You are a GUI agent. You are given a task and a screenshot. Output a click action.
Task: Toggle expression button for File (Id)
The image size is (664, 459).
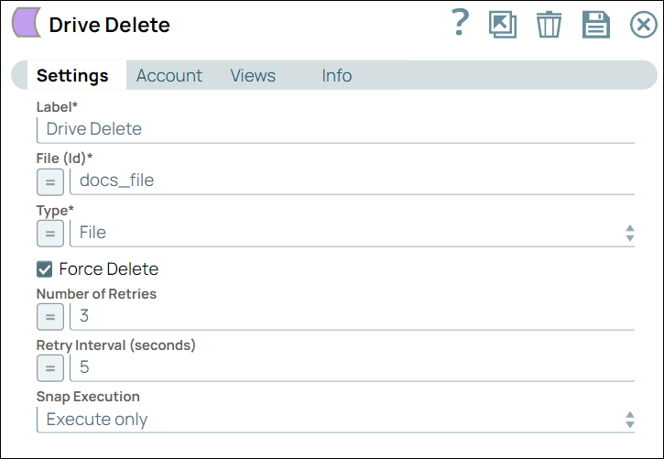(49, 181)
